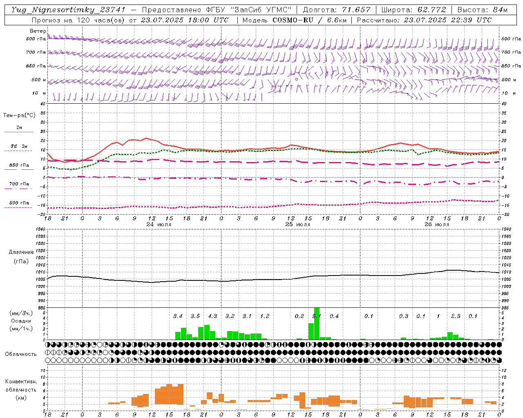Image resolution: width=523 pixels, height=418 pixels.
Task: Click the 26 июля date label
Action: [436, 224]
